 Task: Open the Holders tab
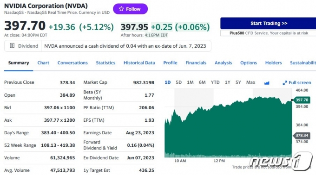pos(273,63)
